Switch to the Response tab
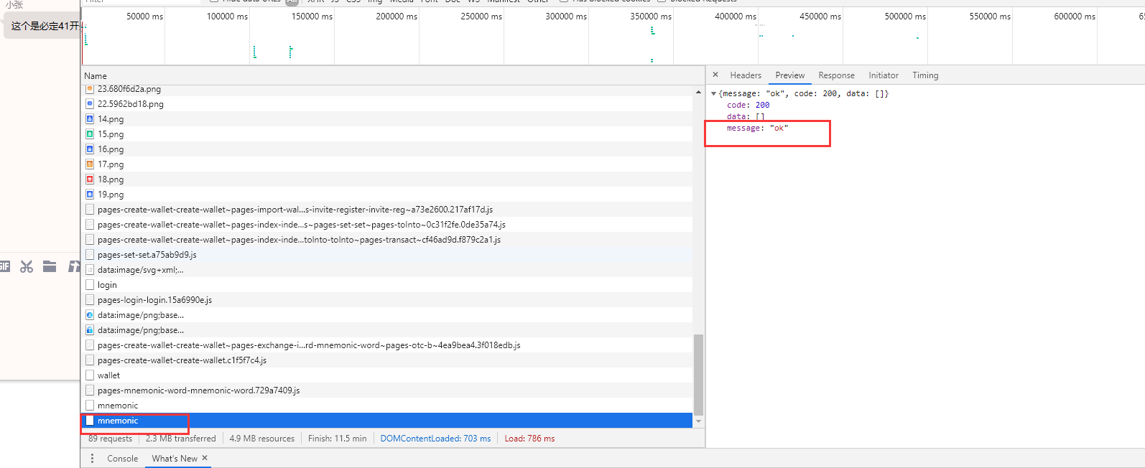Screen dimensions: 1145x468 [836, 75]
